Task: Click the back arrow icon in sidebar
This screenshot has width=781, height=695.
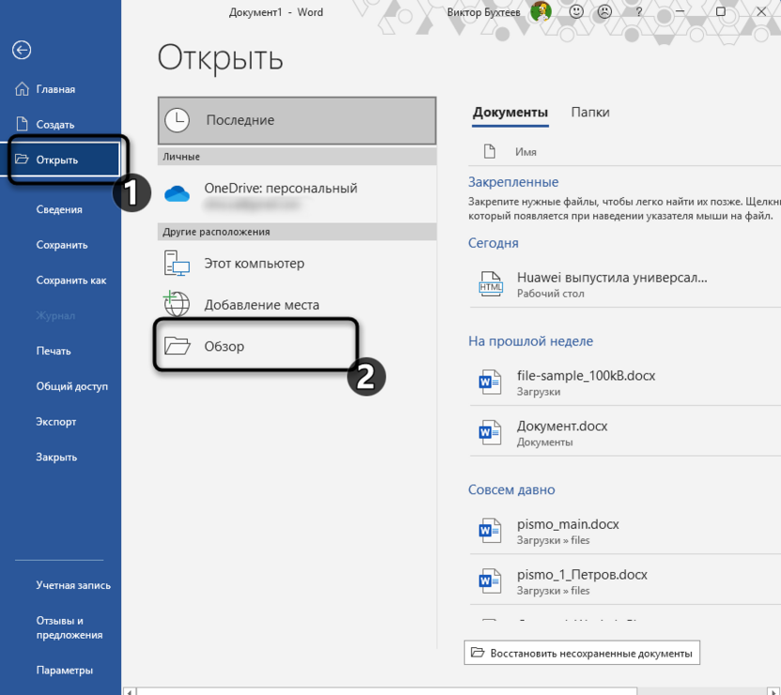Action: point(22,50)
